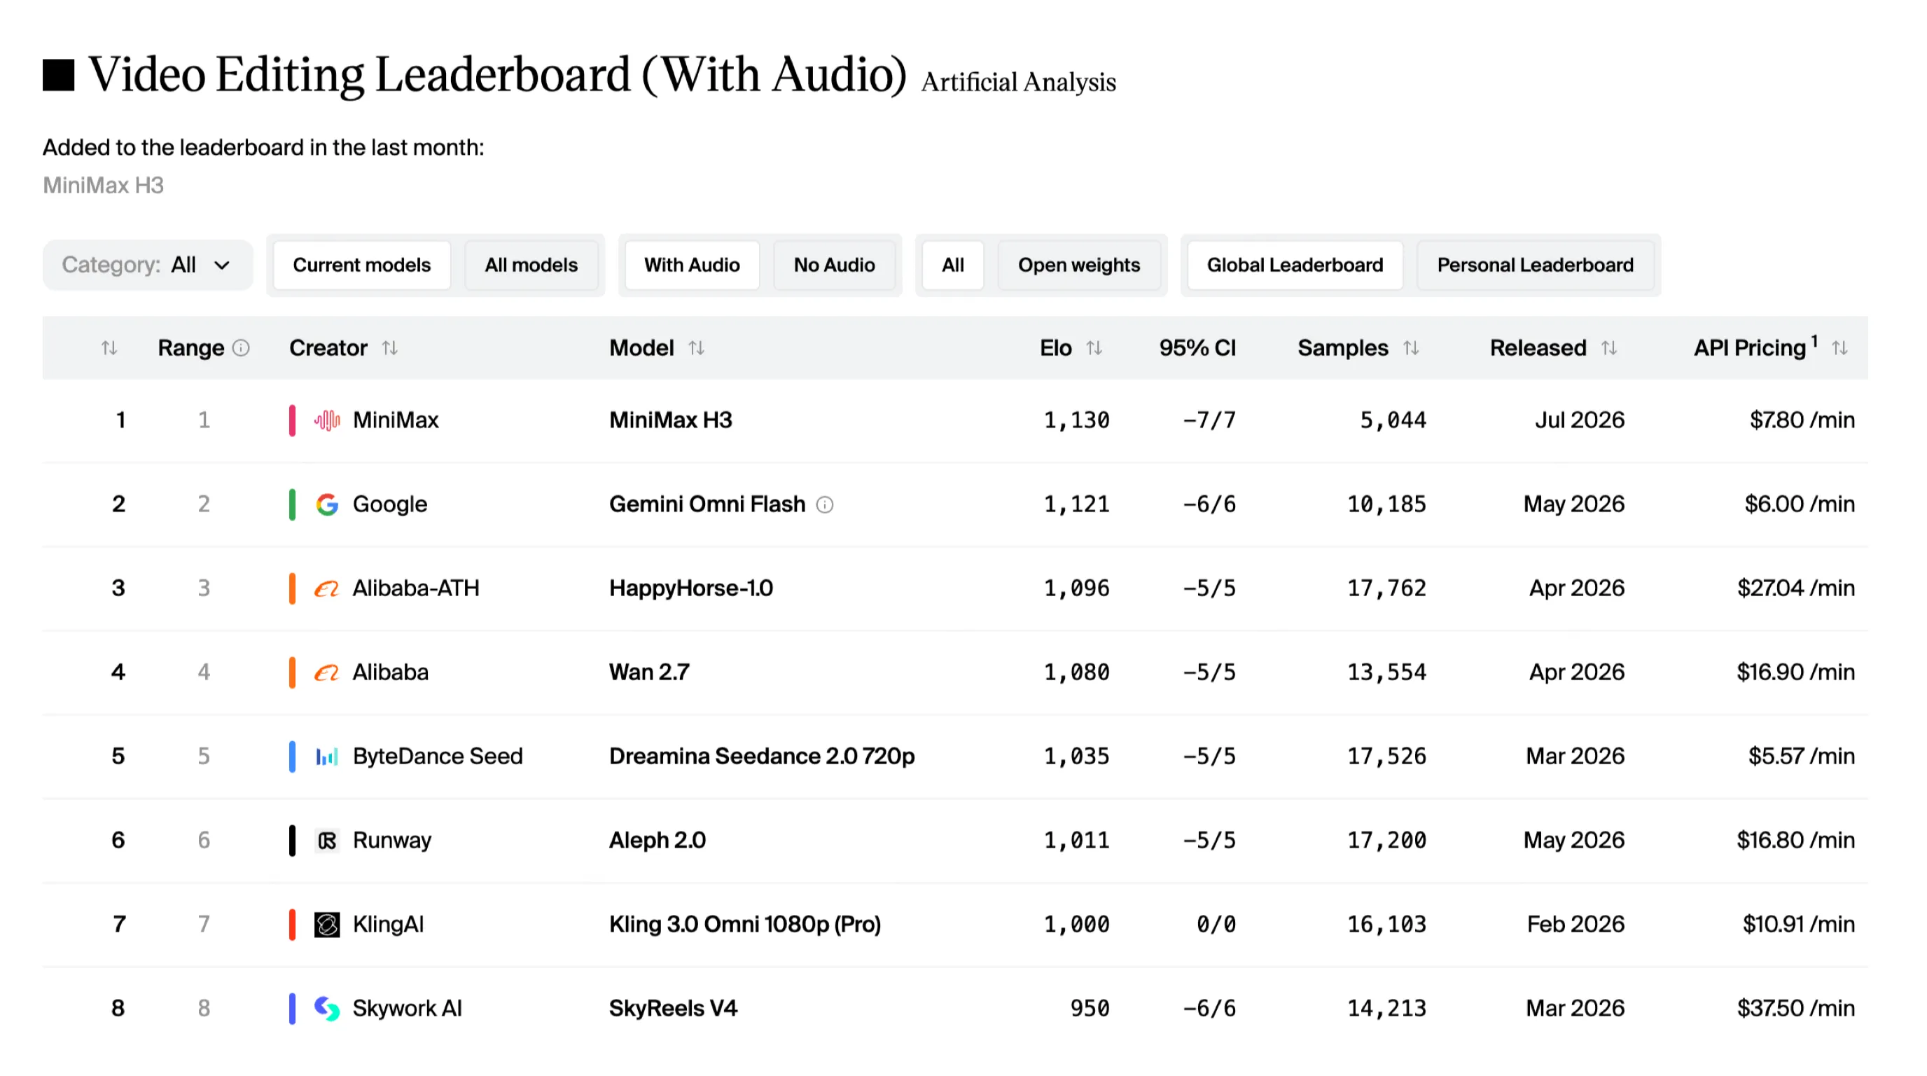Open the Gemini Omni Flash model name

click(707, 504)
